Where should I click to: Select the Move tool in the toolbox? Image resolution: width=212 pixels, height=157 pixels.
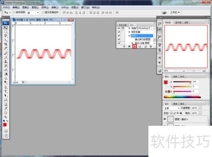click(6, 28)
